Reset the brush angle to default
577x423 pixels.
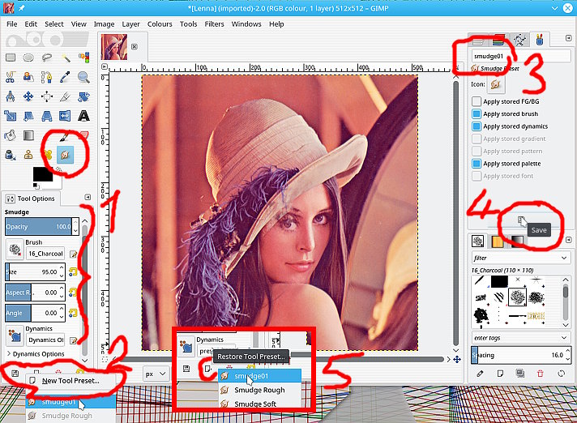(x=73, y=313)
